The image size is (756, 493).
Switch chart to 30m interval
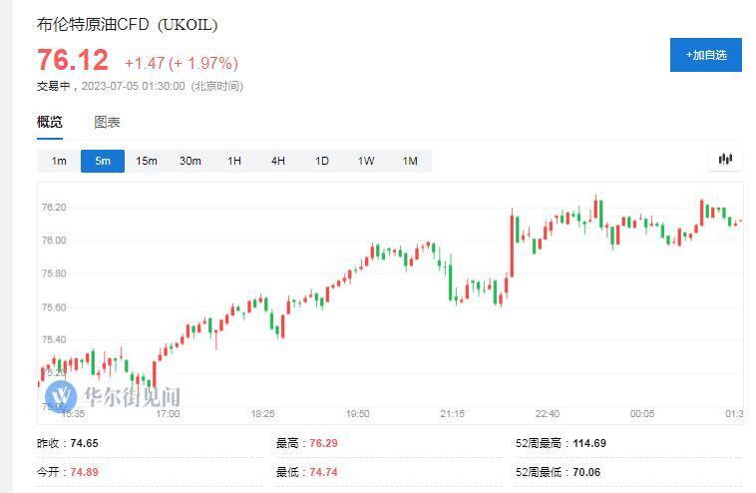pos(190,161)
